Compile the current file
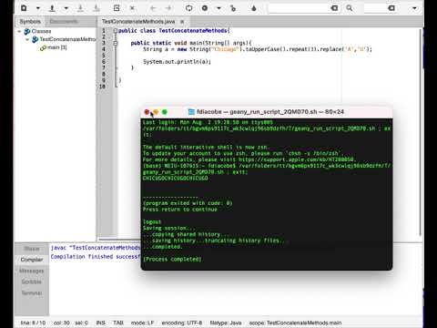This screenshot has height=328, width=437. point(189,8)
